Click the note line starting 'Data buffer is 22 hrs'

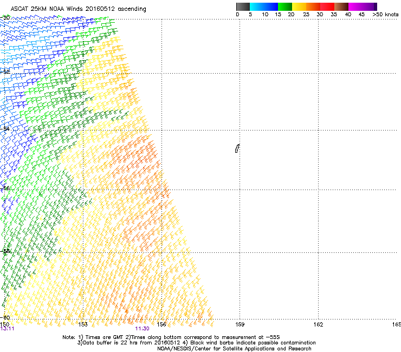click(x=196, y=343)
